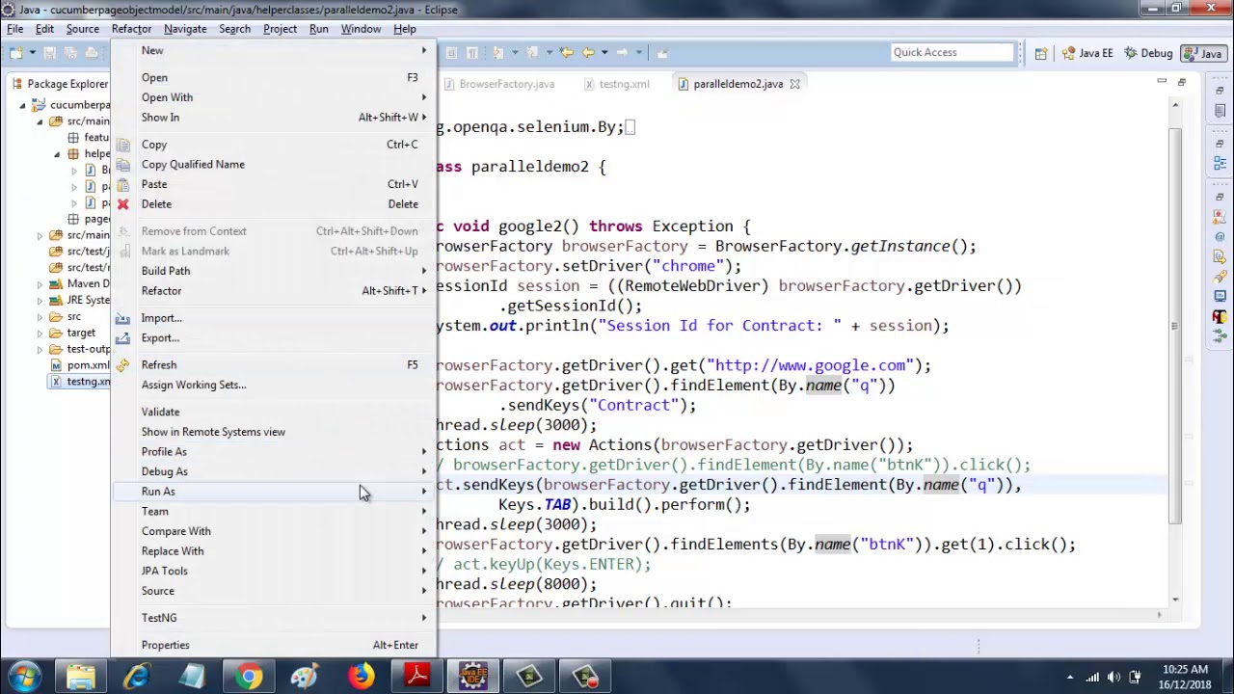Click the yellow Refresh icon
1234x694 pixels.
(122, 365)
